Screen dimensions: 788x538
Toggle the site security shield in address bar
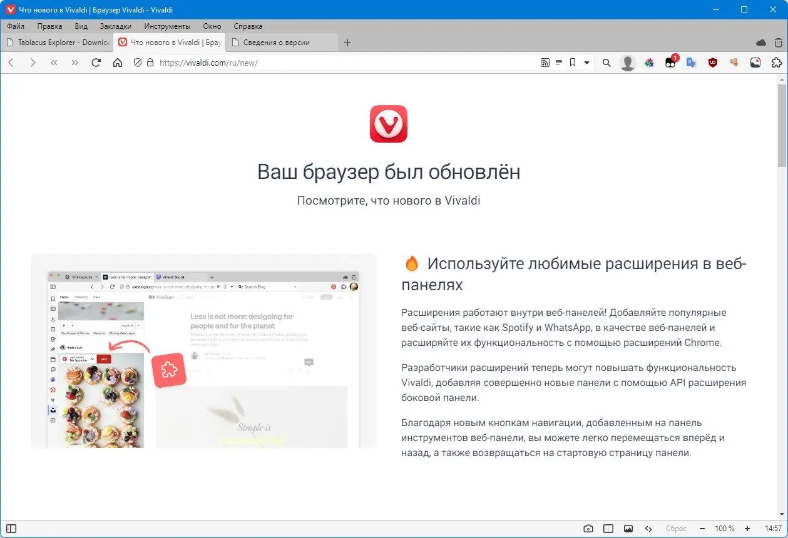click(x=137, y=63)
